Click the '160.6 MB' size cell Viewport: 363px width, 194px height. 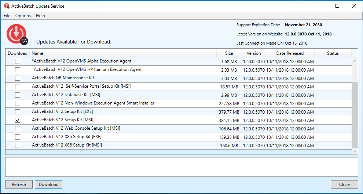[x=229, y=146]
